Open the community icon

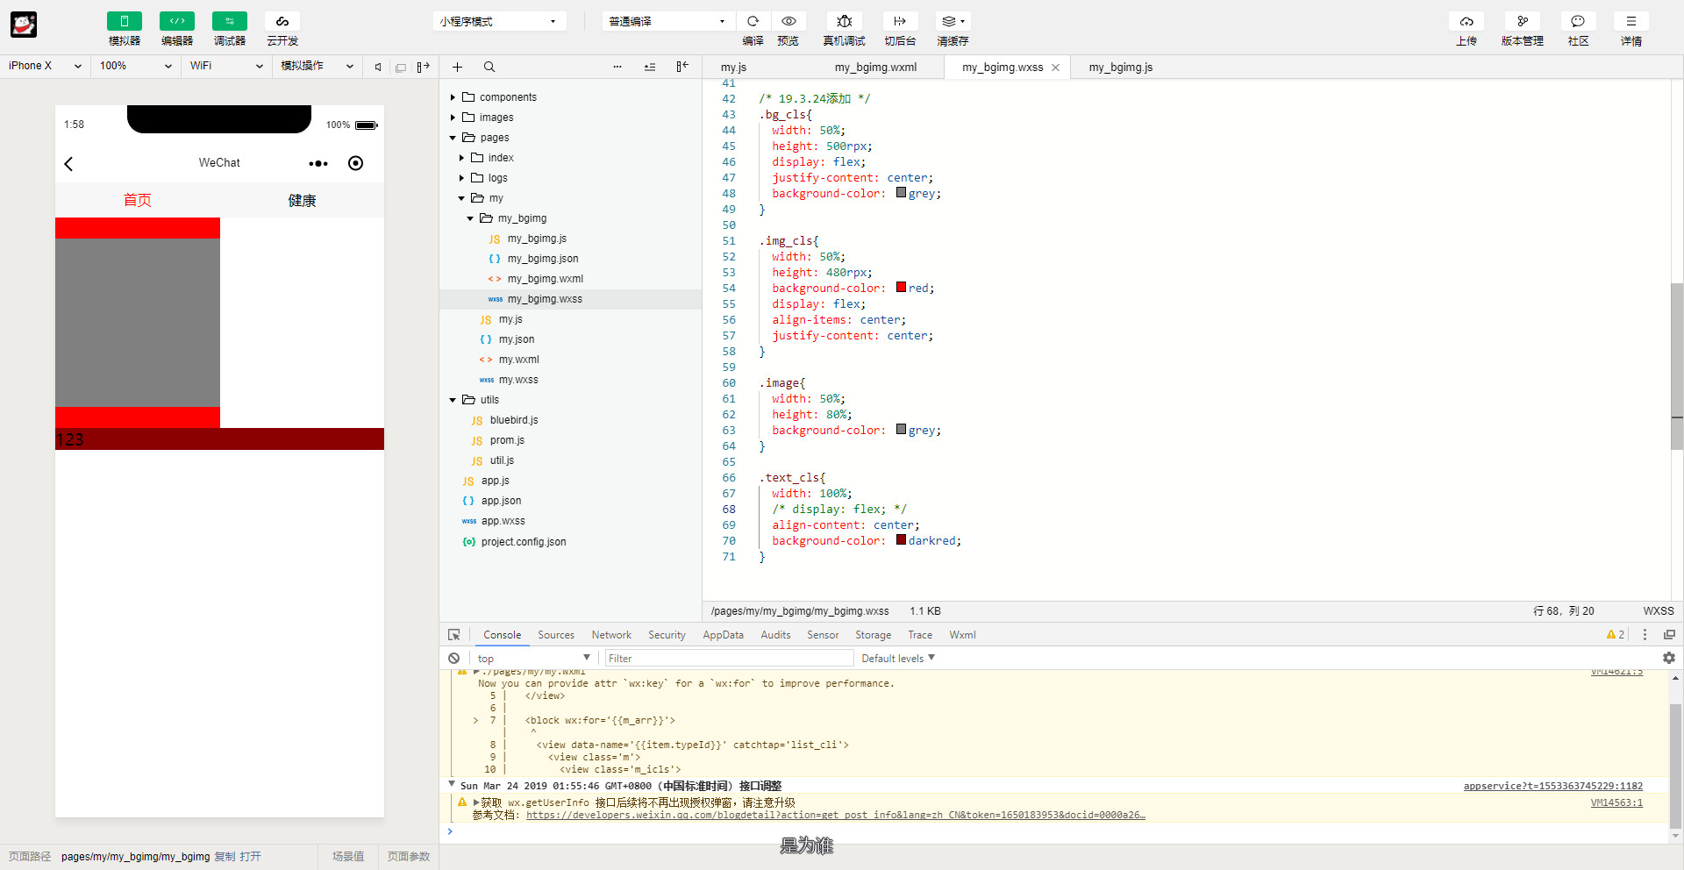coord(1578,21)
